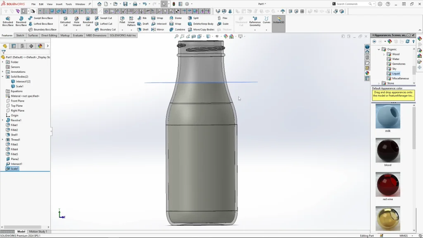Select the Motion Study 1 tab
423x238 pixels.
pos(38,231)
